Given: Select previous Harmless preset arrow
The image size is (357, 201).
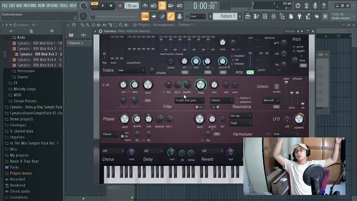Looking at the screenshot, I should click(x=298, y=31).
